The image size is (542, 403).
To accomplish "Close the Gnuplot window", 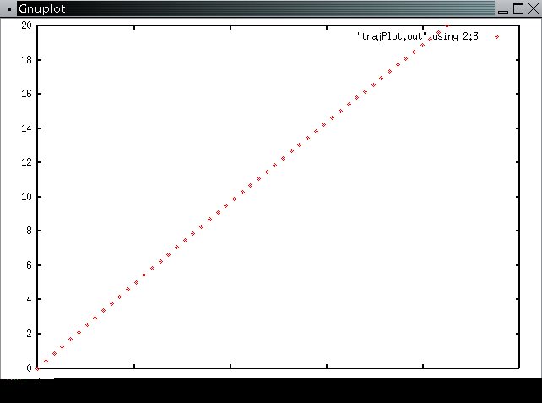I will coord(534,8).
